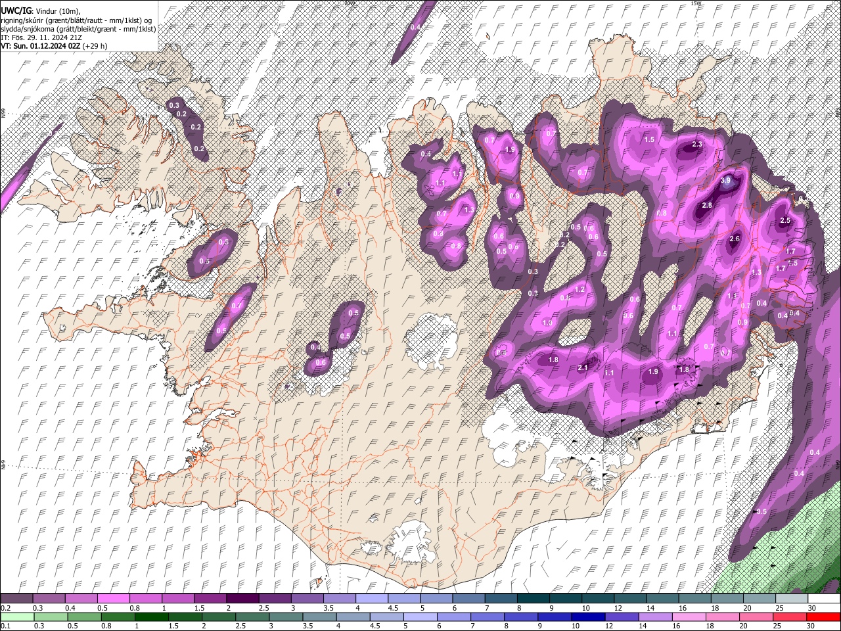Viewport: 841px width, 631px height.
Task: Click the dark teal snow swatch between 8 and 9
Action: [533, 599]
